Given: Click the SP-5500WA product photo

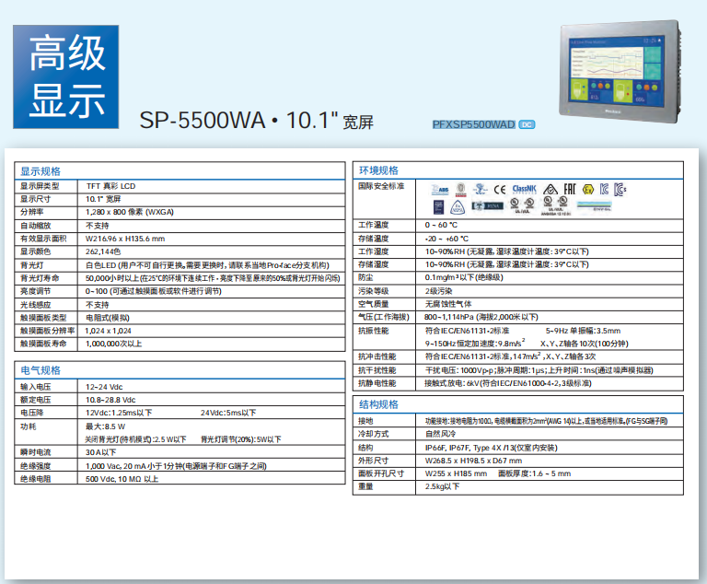Looking at the screenshot, I should point(620,71).
